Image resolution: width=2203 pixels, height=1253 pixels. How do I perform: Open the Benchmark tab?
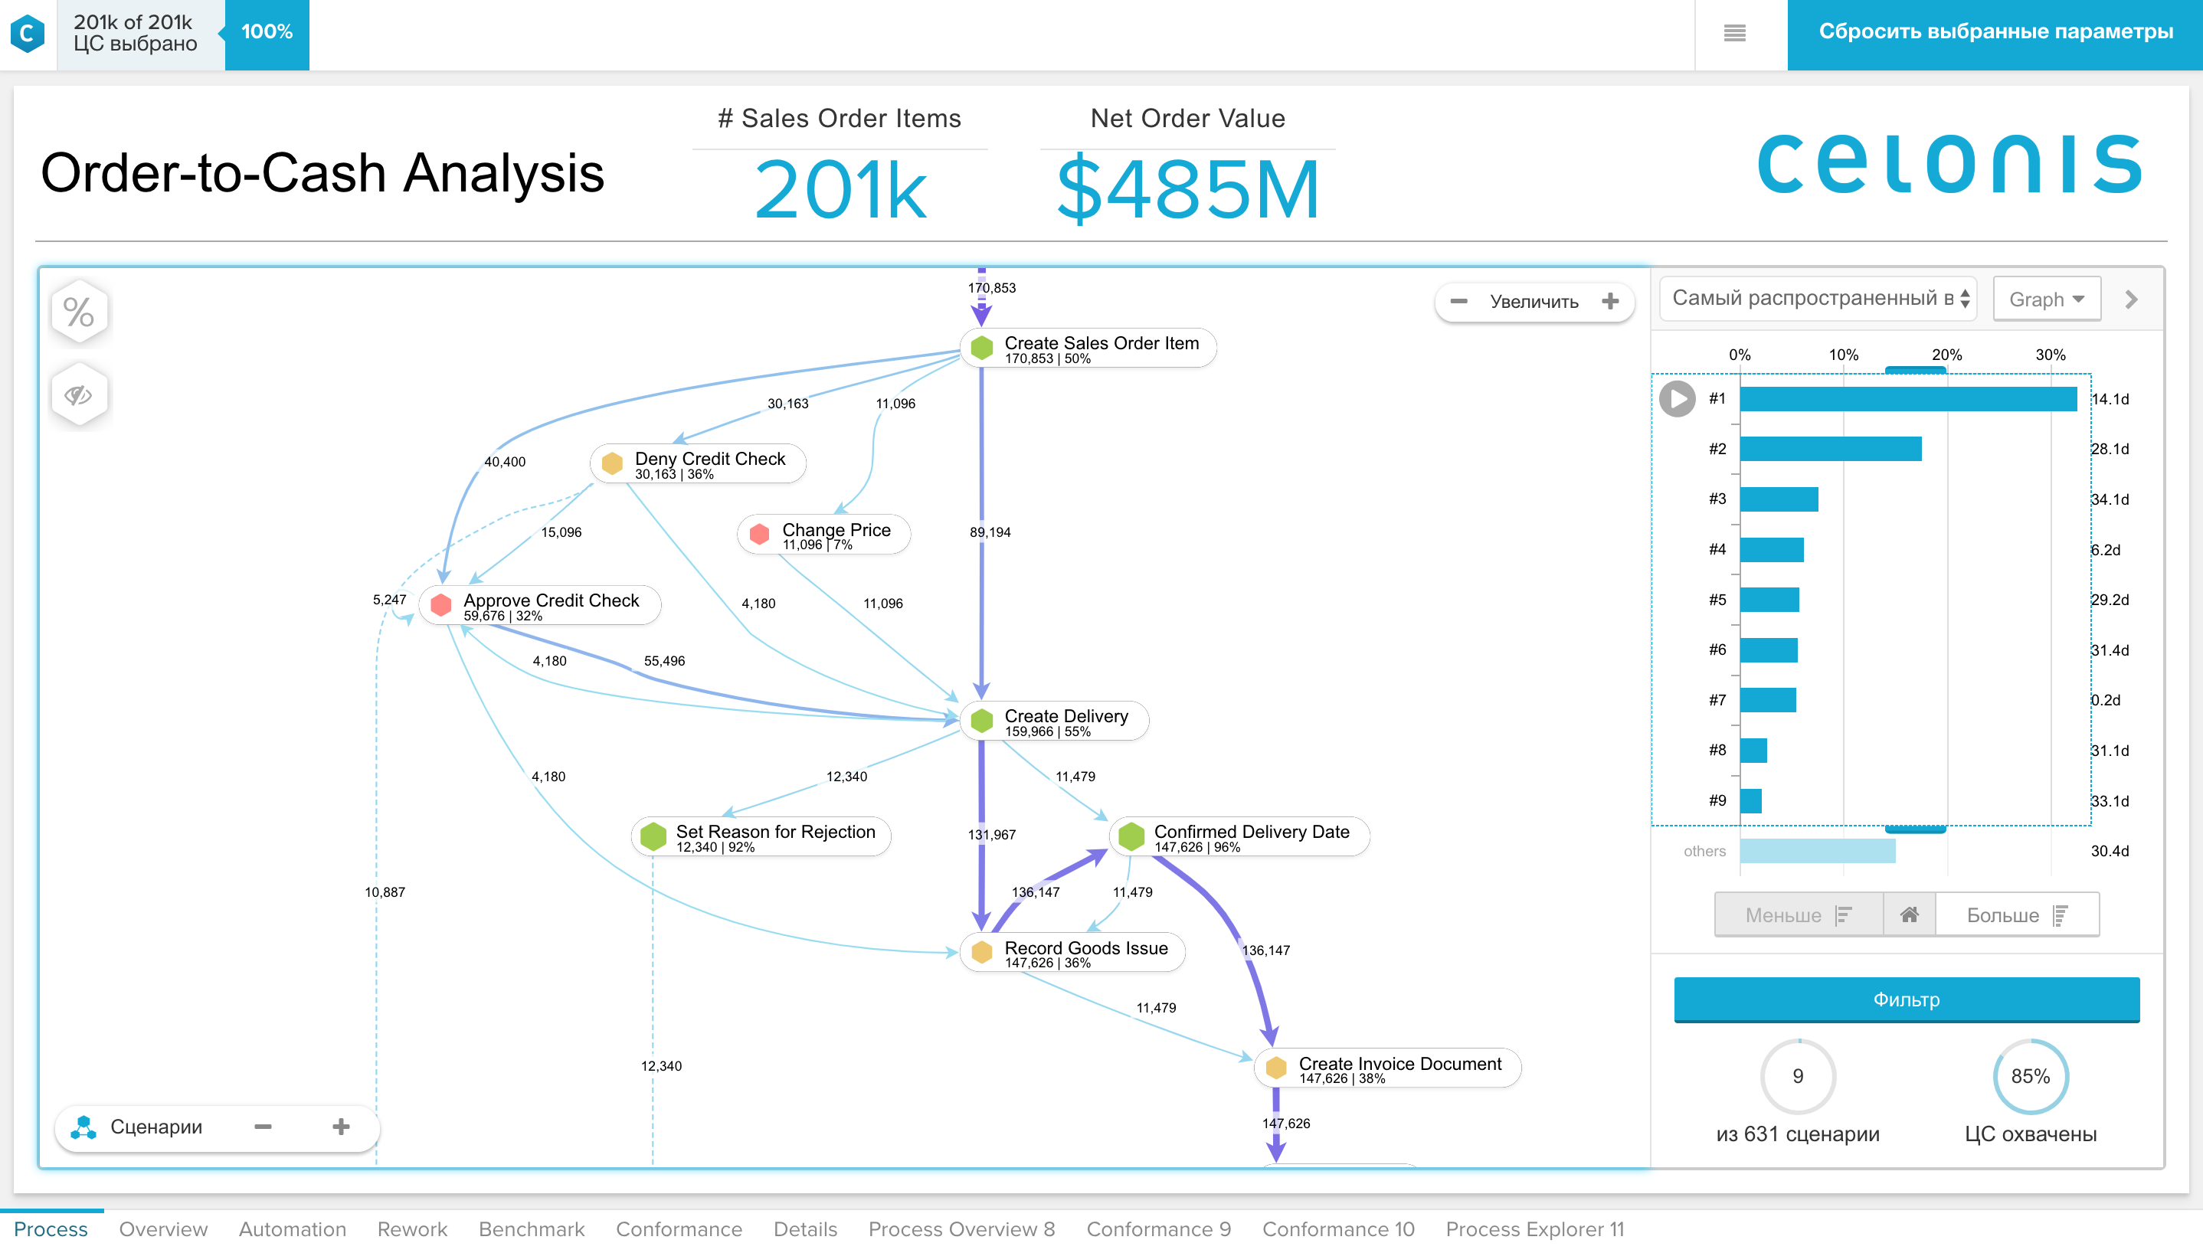tap(531, 1229)
